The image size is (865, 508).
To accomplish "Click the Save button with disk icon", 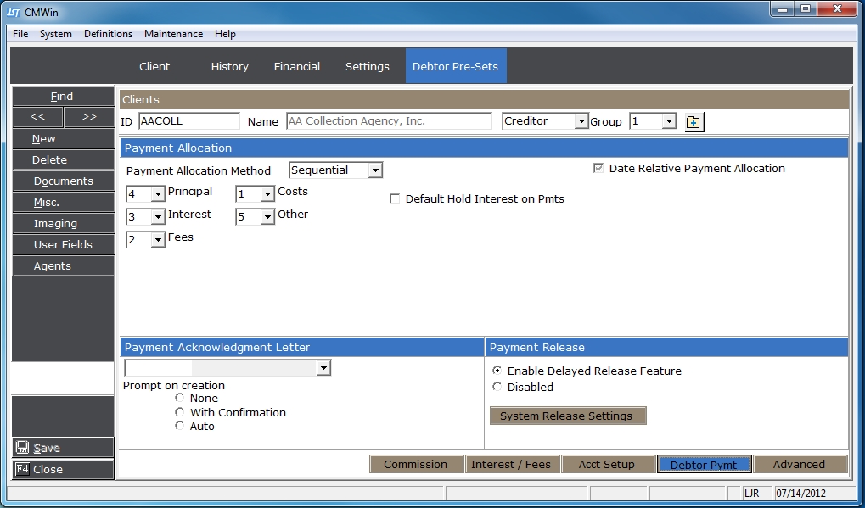I will point(62,448).
